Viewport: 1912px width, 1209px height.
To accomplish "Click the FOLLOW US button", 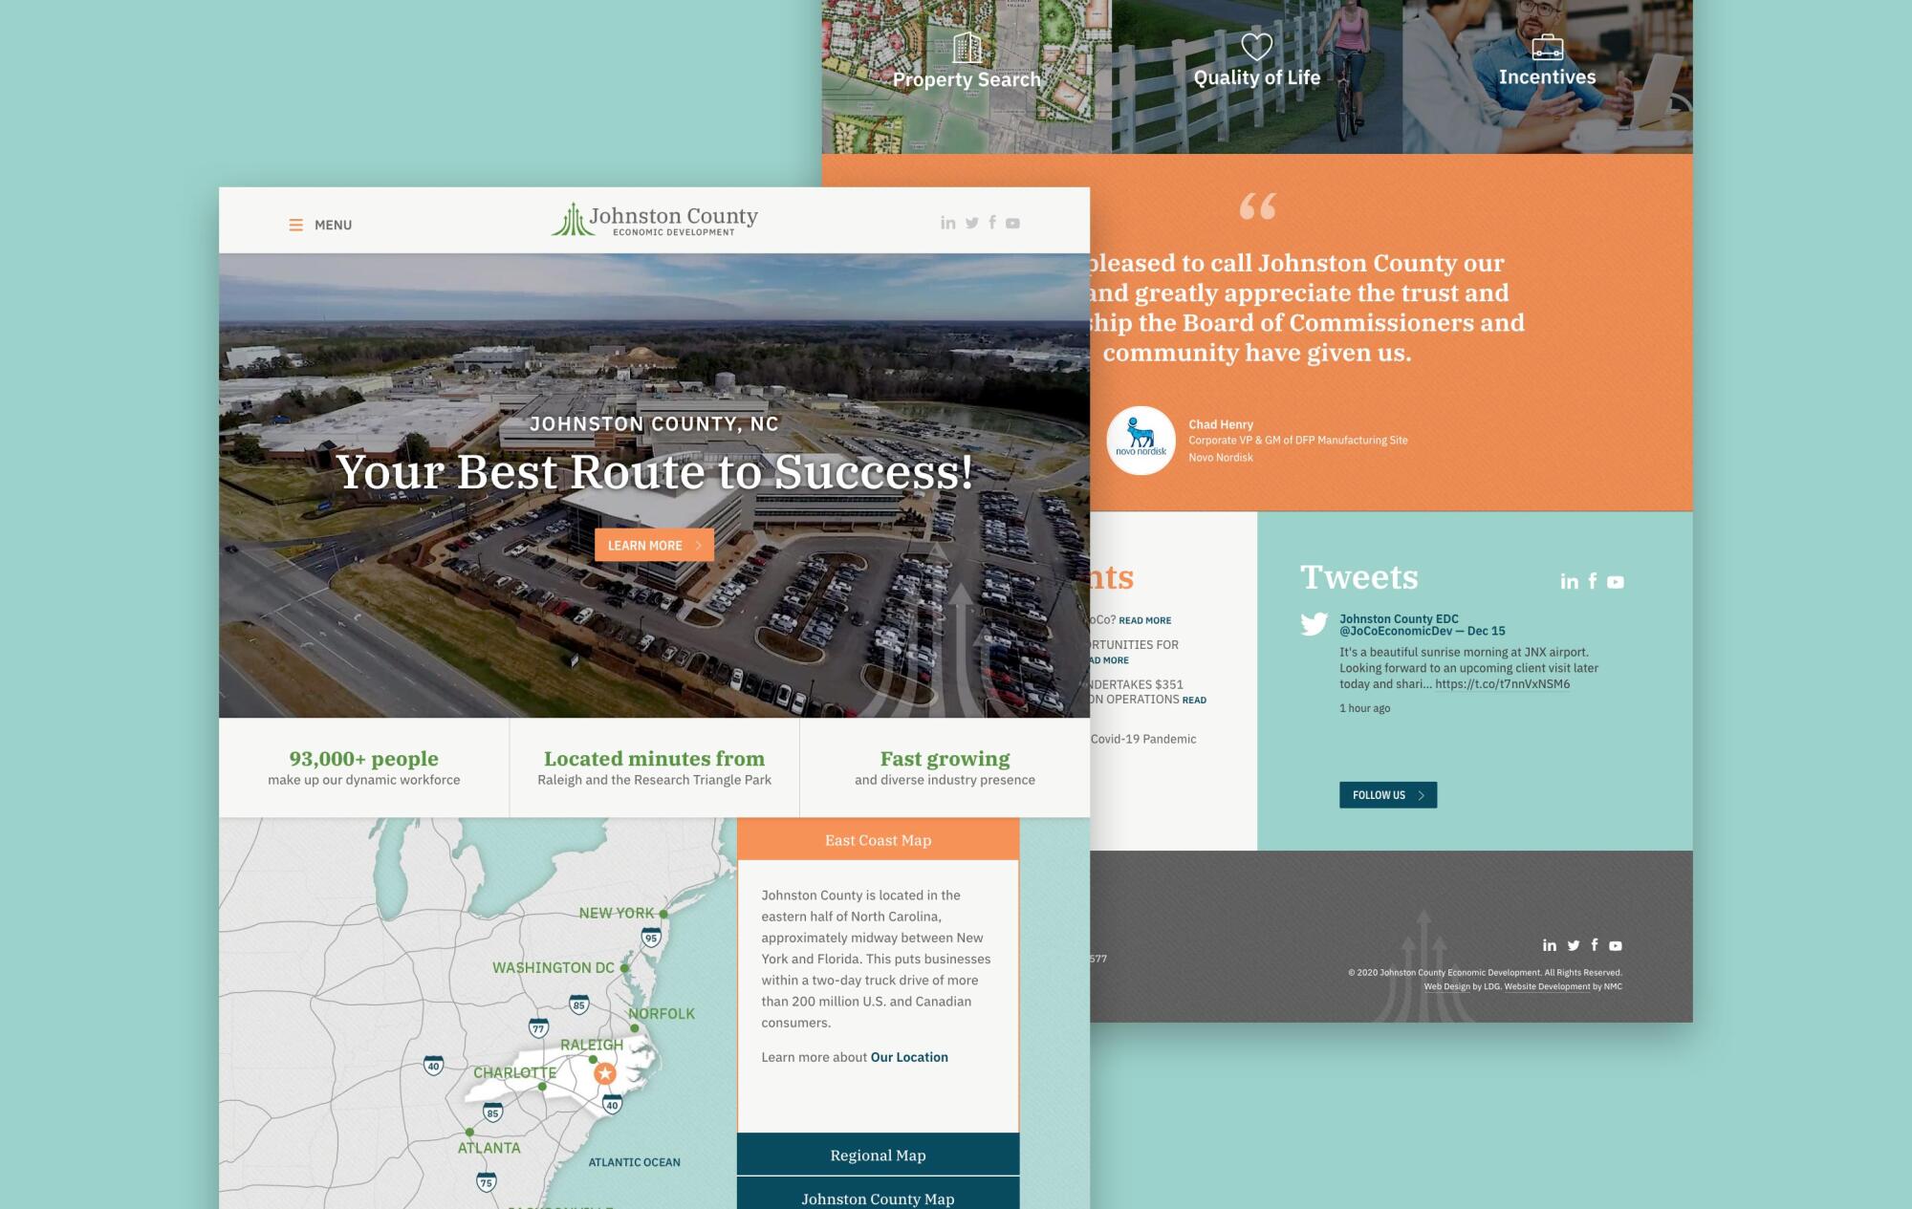I will [x=1387, y=795].
